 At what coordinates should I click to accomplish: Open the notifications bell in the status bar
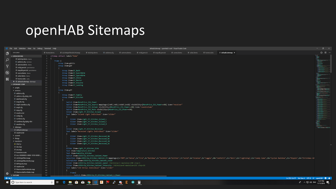(329, 178)
